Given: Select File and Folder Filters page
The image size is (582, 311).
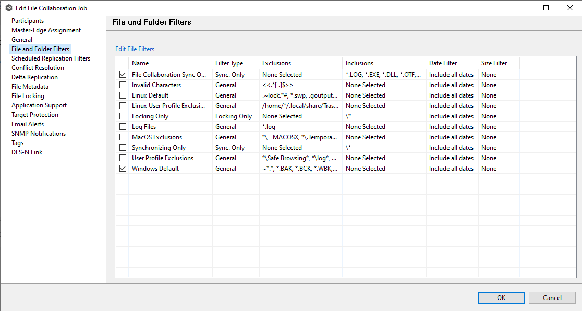Looking at the screenshot, I should point(41,49).
